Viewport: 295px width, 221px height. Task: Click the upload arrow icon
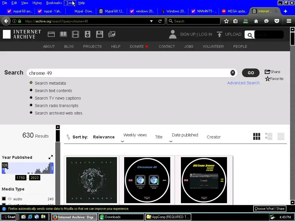(219, 34)
